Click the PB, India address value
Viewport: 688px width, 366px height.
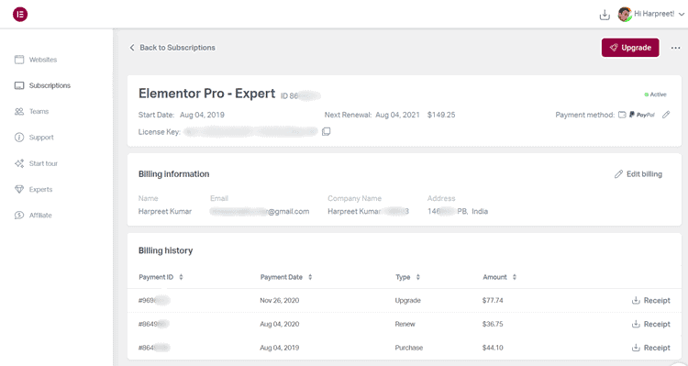pyautogui.click(x=458, y=211)
